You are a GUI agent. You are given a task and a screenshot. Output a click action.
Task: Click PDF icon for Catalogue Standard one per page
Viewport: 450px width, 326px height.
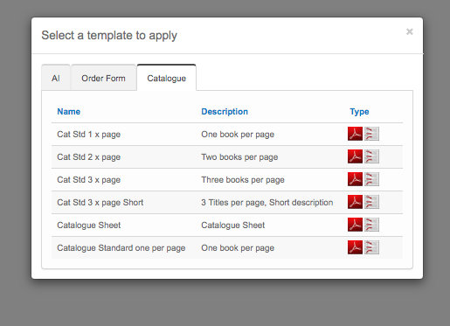click(355, 247)
